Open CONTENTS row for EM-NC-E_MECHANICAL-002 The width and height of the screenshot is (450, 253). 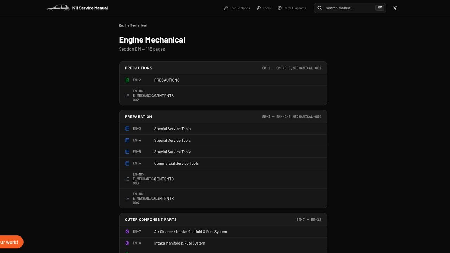(223, 96)
